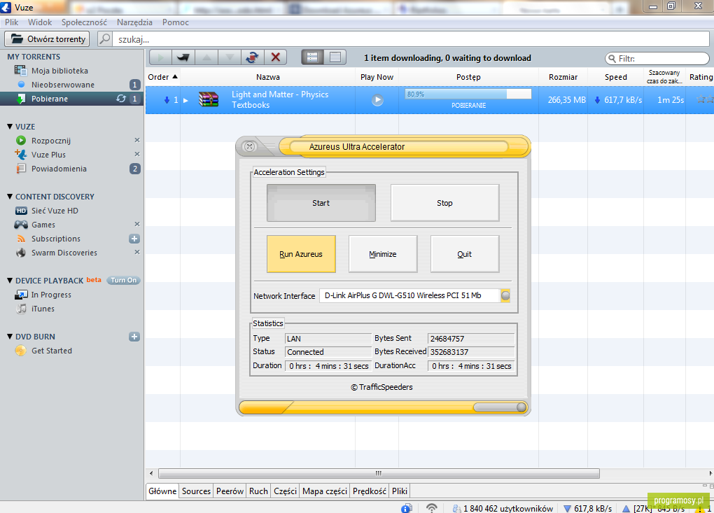This screenshot has height=513, width=714.
Task: Click the refresh icon on the Pobierane row
Action: (x=120, y=98)
